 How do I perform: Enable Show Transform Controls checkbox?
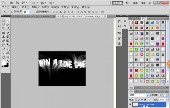pos(35,12)
